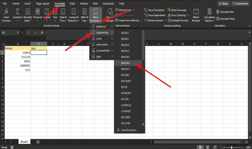This screenshot has width=252, height=149.
Task: Click Define Name button
Action: click(123, 10)
